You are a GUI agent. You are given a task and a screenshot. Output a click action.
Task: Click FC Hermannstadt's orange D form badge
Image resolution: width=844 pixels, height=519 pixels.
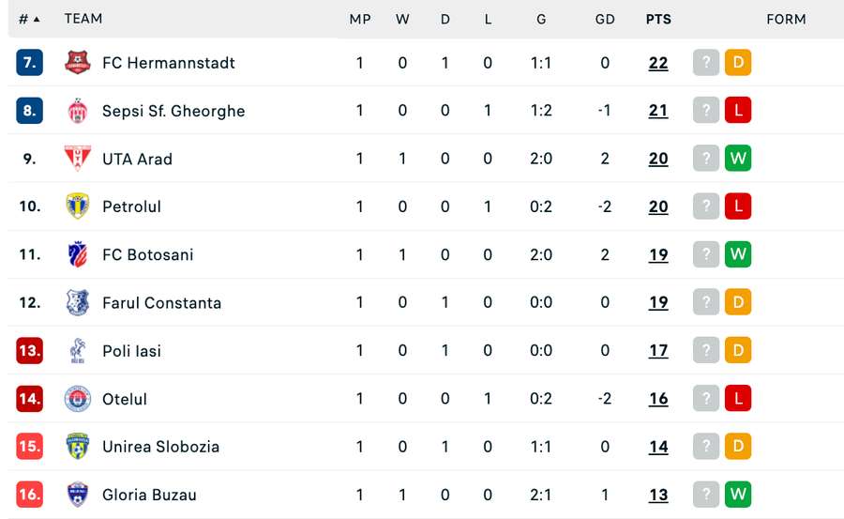[738, 63]
